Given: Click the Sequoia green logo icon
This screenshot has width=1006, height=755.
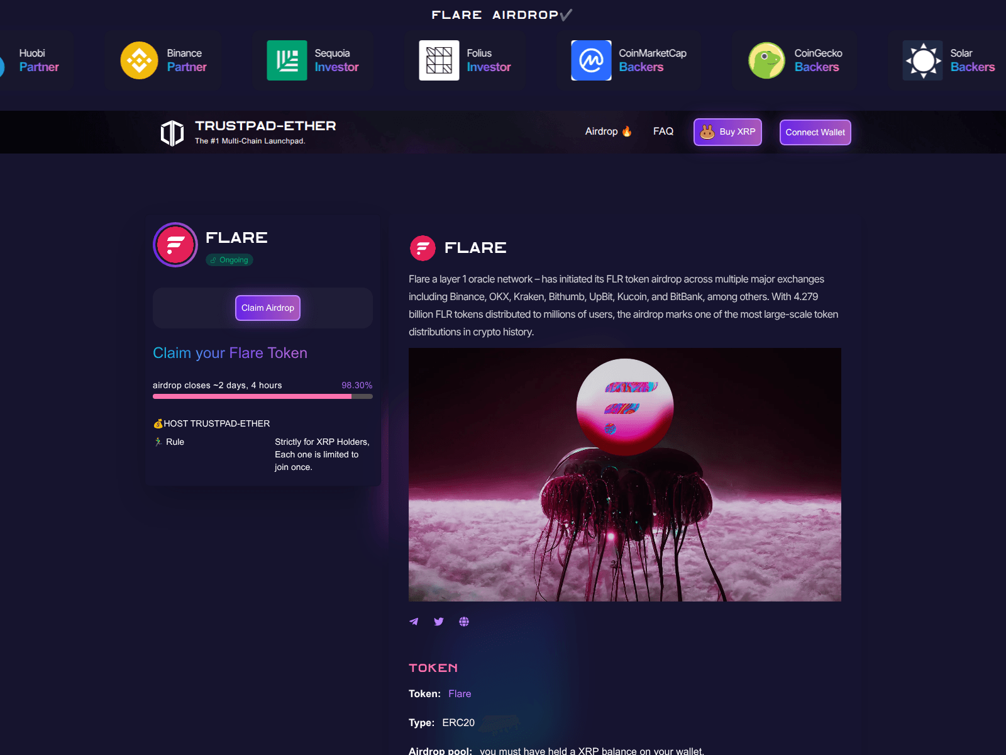Looking at the screenshot, I should pyautogui.click(x=287, y=60).
